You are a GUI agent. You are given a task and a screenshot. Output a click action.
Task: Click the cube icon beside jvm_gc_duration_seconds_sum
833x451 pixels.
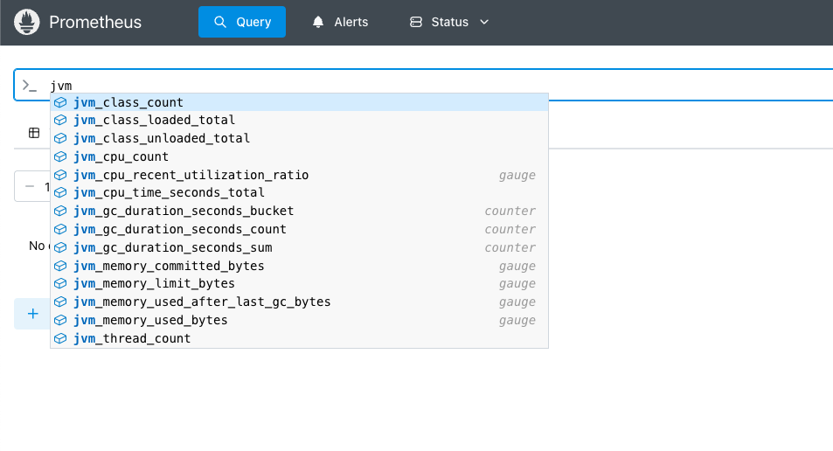pyautogui.click(x=60, y=247)
